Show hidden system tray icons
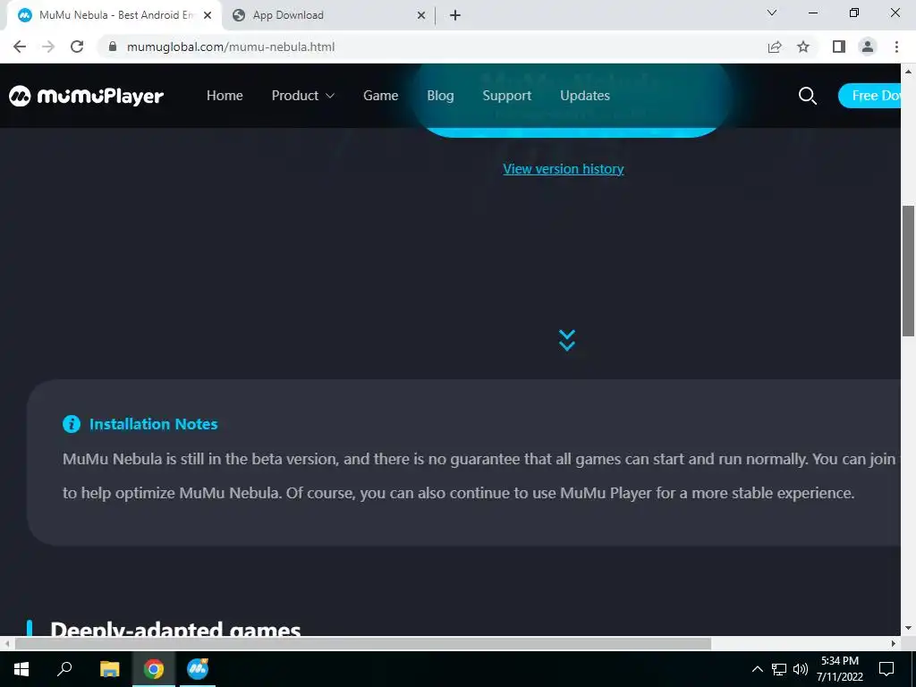916x687 pixels. (757, 669)
